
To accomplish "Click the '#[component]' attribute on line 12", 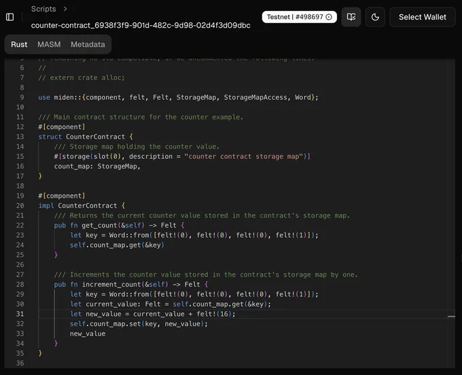I will point(62,127).
